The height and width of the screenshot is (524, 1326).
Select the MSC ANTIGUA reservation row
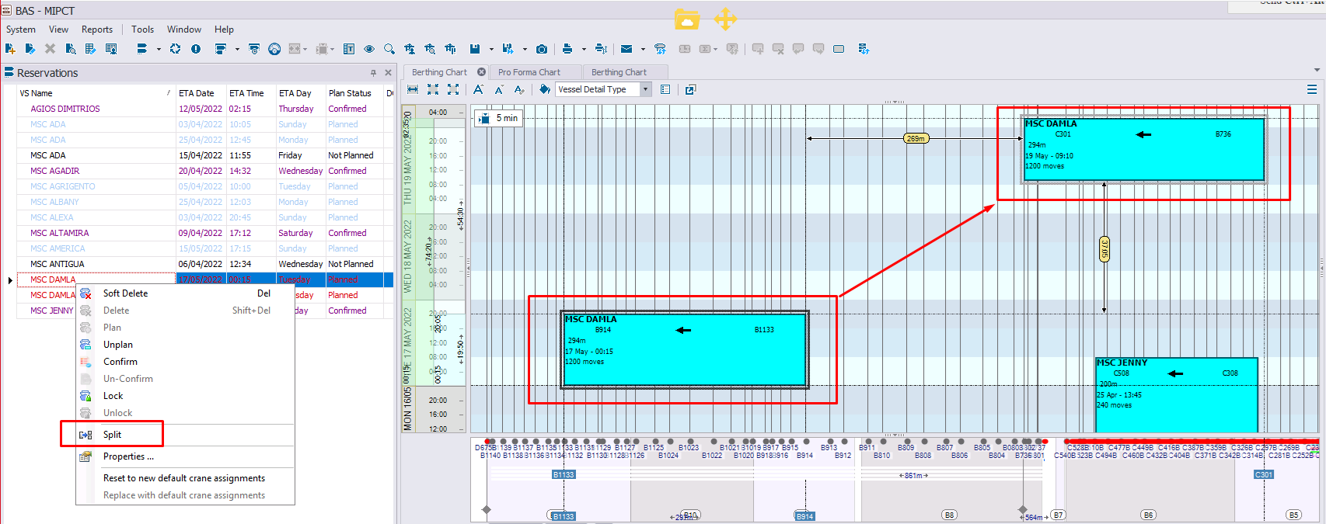click(204, 264)
